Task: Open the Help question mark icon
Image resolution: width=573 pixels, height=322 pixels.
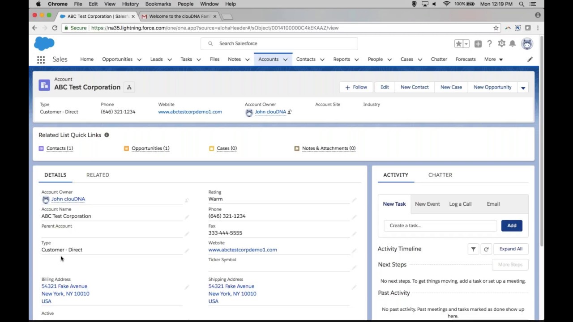Action: coord(490,43)
